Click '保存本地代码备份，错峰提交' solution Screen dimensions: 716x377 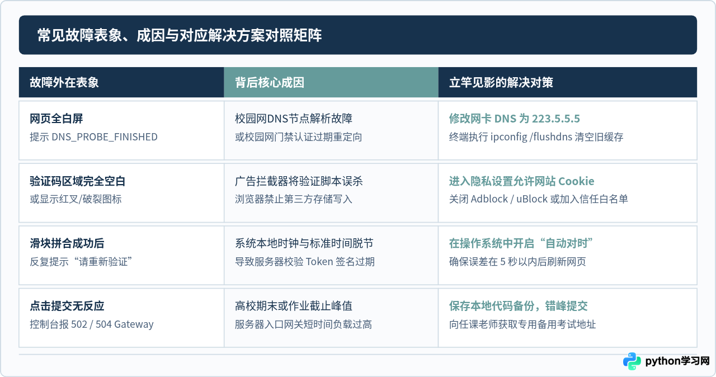point(519,306)
